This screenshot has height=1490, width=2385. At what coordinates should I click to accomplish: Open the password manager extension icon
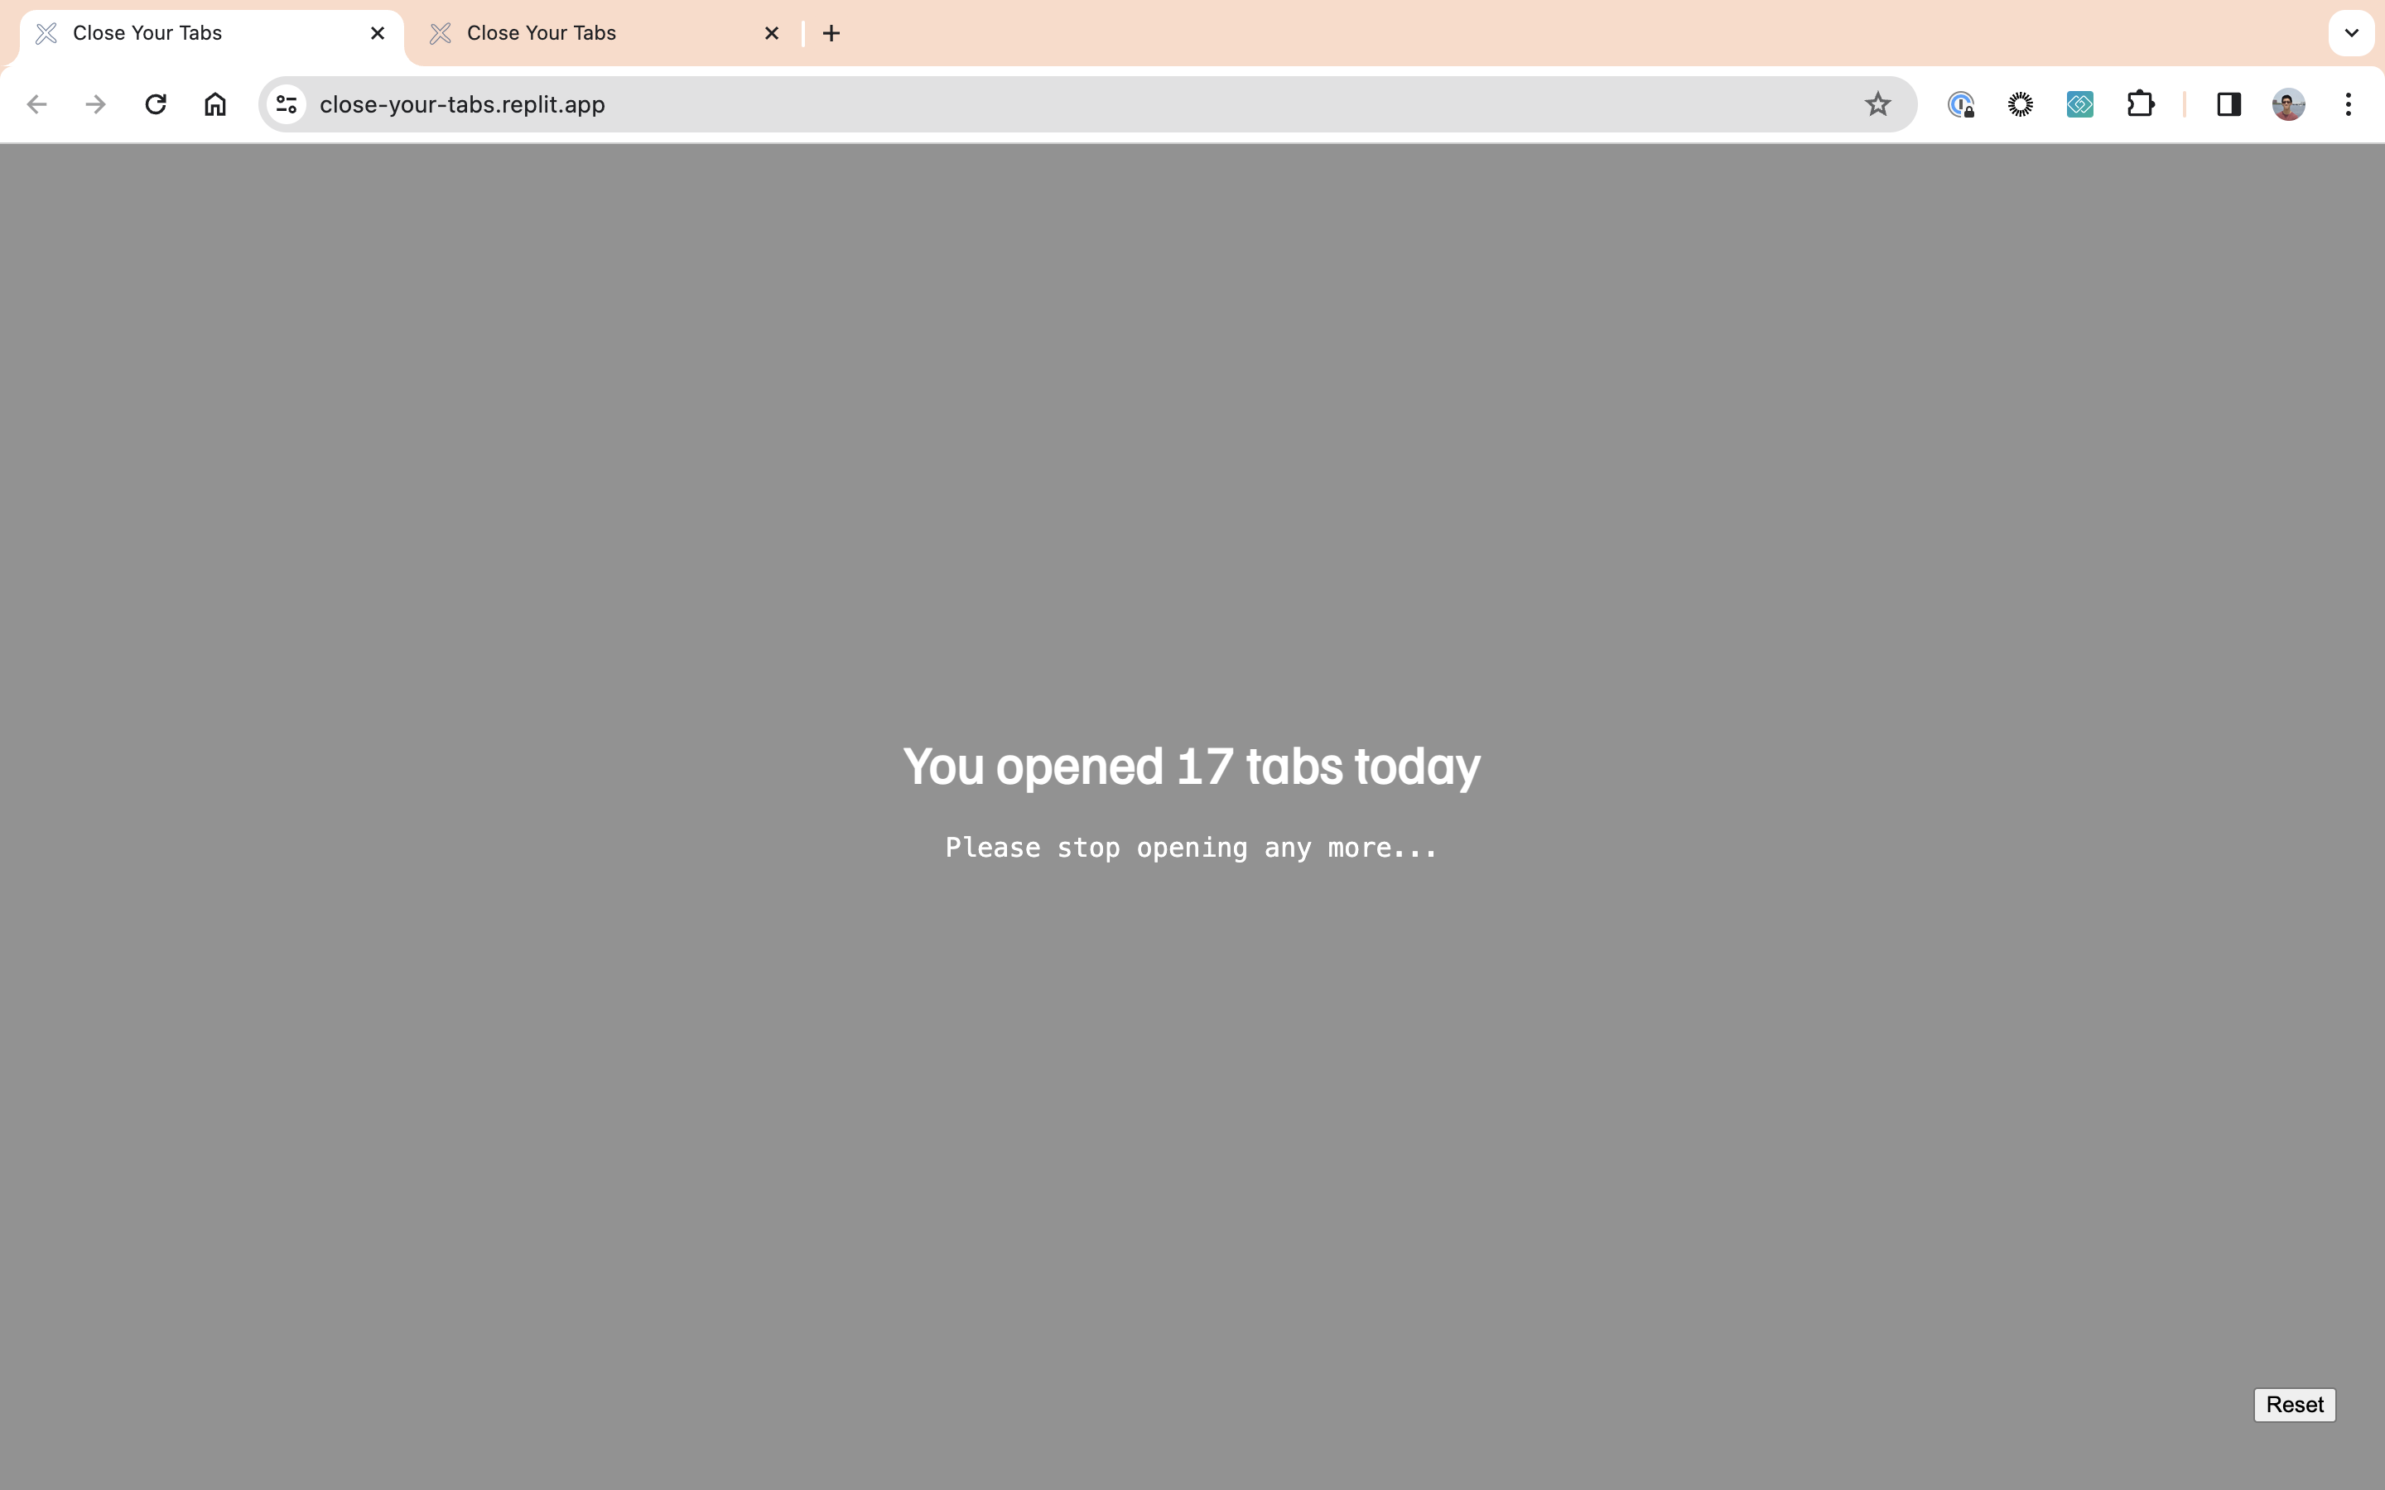[1960, 104]
